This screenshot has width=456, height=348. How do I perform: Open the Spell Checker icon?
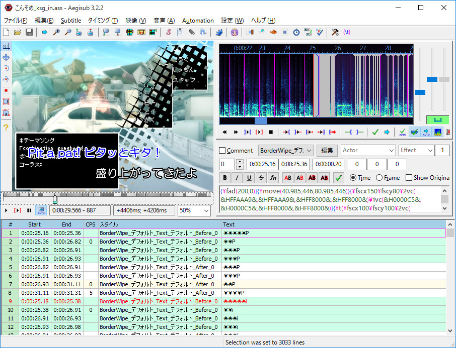(x=320, y=32)
